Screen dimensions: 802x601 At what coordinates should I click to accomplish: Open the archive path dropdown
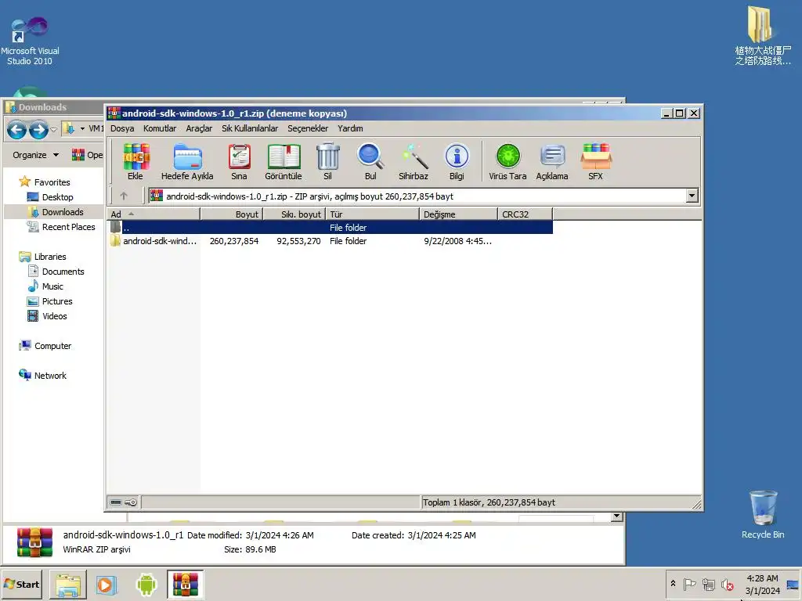pyautogui.click(x=692, y=196)
